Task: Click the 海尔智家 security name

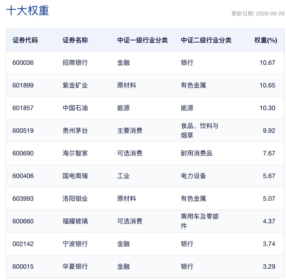Action: tap(75, 153)
